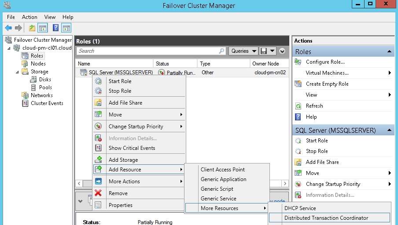Open the File menu
The height and width of the screenshot is (225, 398).
[11, 17]
